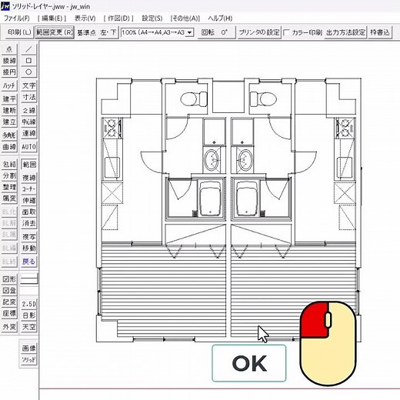
Task: Select the 天空 (sky) tool
Action: (28, 327)
